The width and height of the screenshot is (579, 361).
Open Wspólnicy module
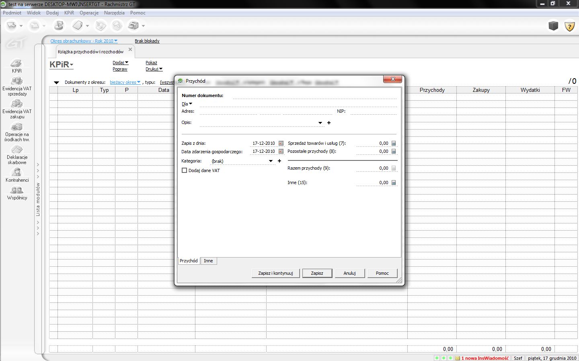click(x=17, y=193)
